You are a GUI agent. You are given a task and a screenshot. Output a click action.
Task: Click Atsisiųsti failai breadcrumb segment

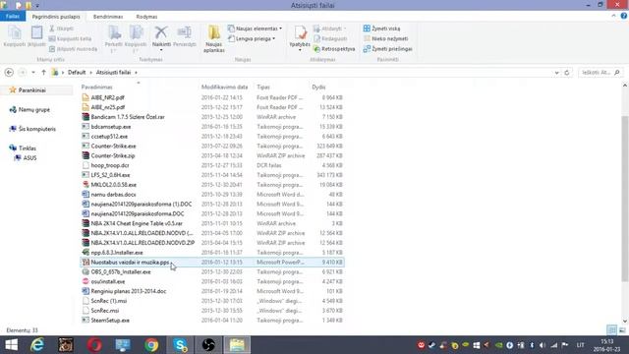click(x=114, y=72)
